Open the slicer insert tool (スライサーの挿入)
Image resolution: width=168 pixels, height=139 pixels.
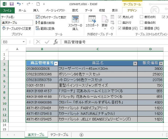coord(75,23)
